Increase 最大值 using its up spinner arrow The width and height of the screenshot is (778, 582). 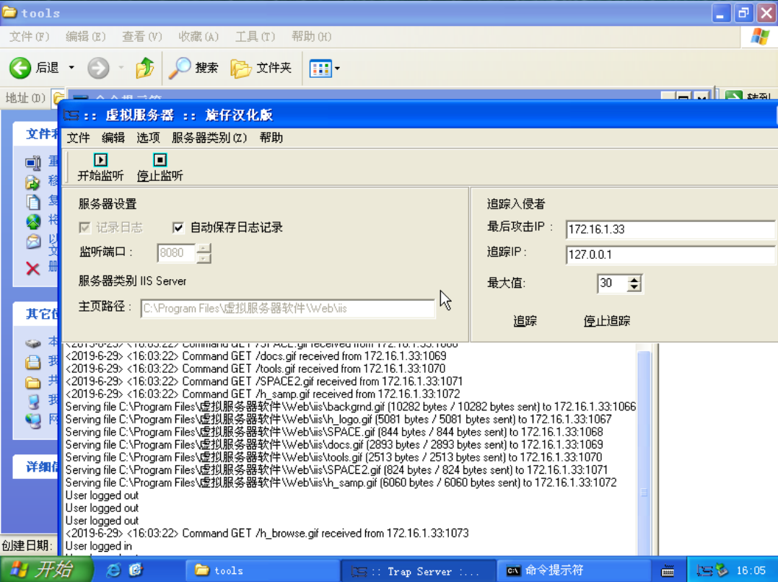[x=634, y=280]
